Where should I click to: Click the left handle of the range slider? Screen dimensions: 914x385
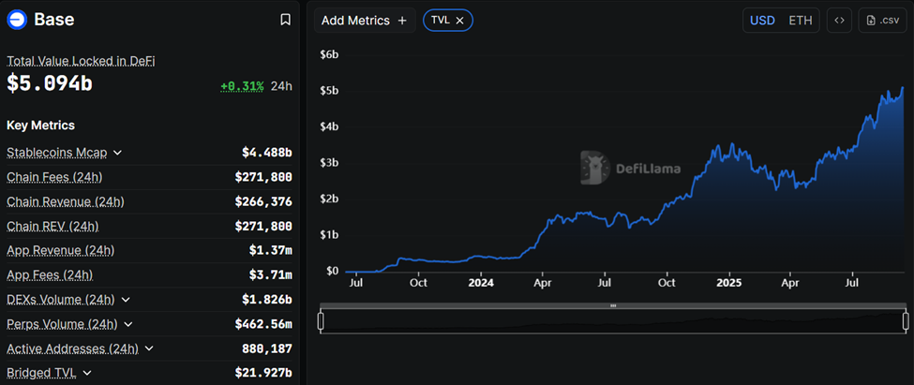click(x=321, y=321)
